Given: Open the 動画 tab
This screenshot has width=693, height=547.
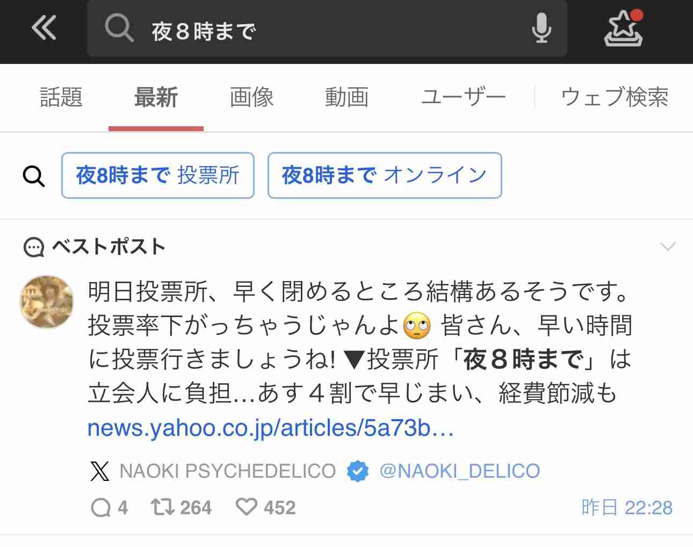Looking at the screenshot, I should (346, 98).
